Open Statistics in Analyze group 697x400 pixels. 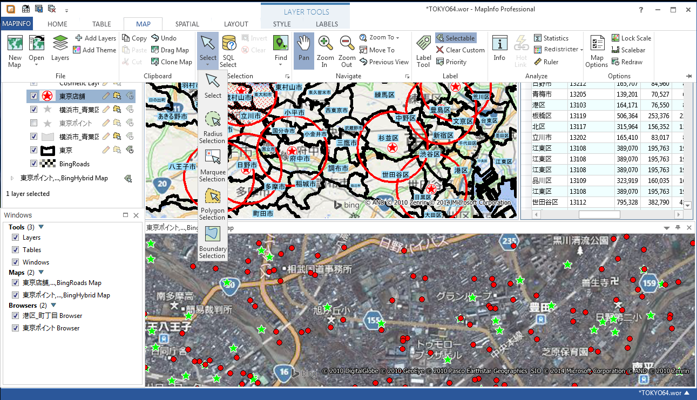point(551,38)
